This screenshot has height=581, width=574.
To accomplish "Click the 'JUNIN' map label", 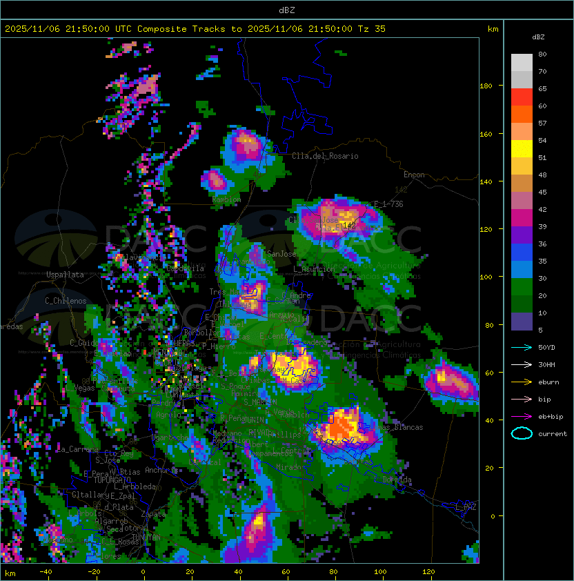I will click(254, 420).
